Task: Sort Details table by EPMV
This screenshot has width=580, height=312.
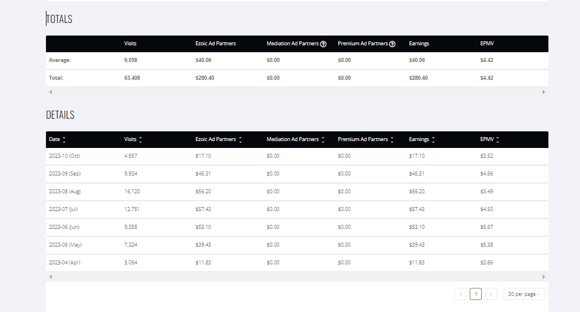Action: pyautogui.click(x=497, y=139)
